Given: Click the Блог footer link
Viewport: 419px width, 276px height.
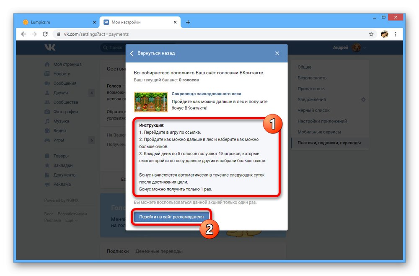Looking at the screenshot, I should [48, 214].
